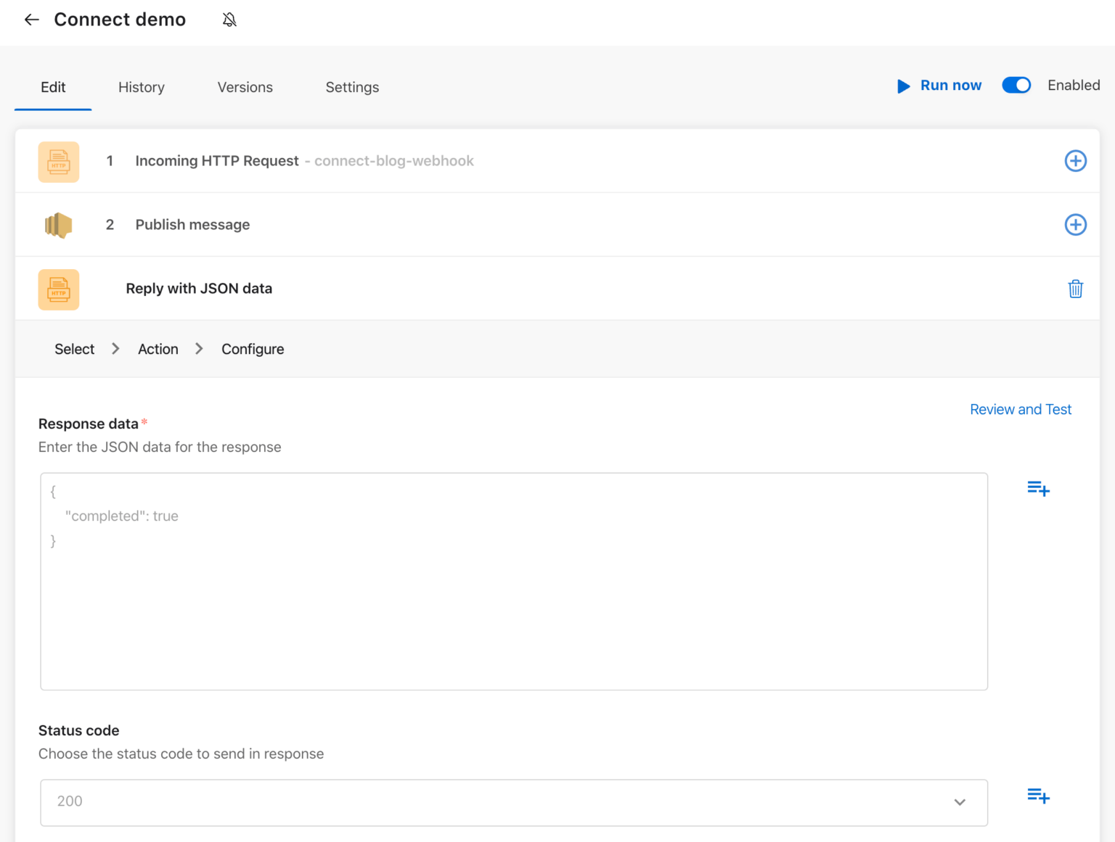
Task: Click the Amazon SNS Publish message icon
Action: click(58, 225)
